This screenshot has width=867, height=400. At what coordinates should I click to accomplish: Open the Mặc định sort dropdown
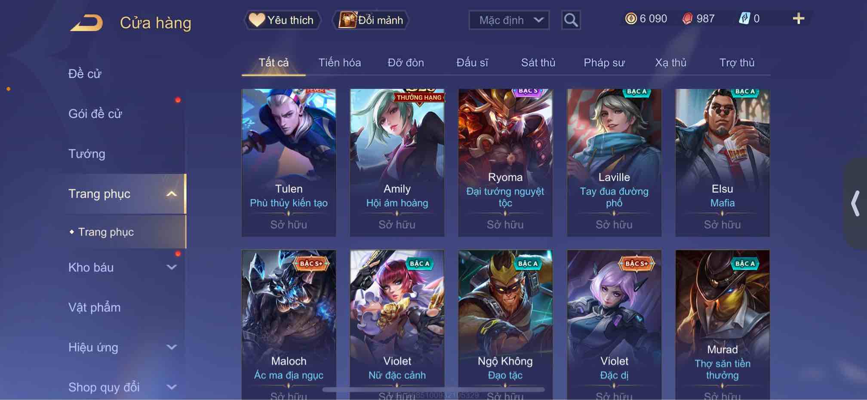tap(509, 20)
